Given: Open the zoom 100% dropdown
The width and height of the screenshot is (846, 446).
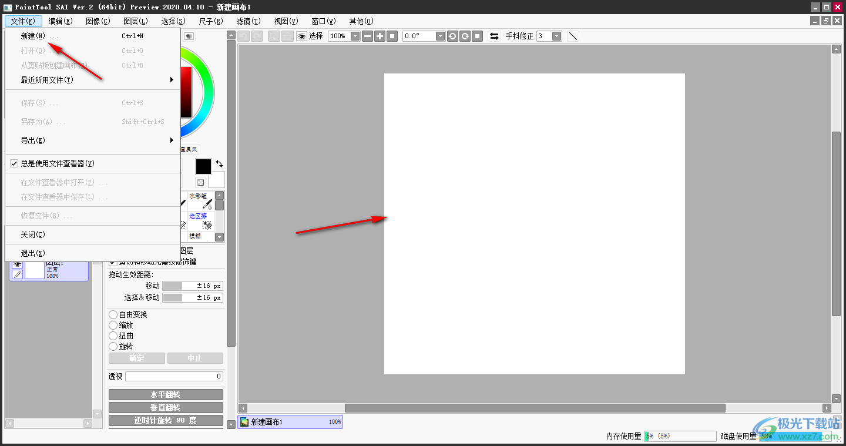Looking at the screenshot, I should [355, 36].
